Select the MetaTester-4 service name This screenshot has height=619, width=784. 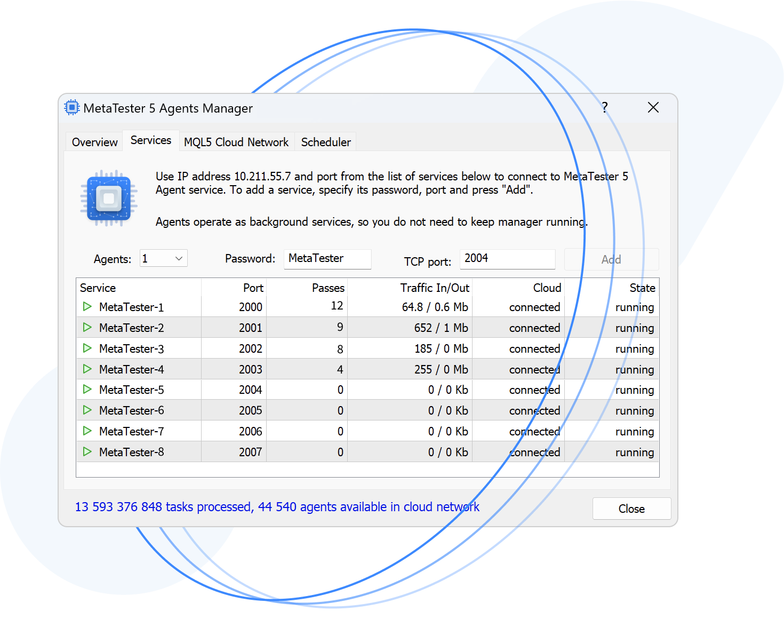[131, 369]
